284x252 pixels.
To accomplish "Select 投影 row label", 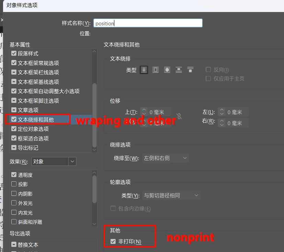I will coord(23,184).
